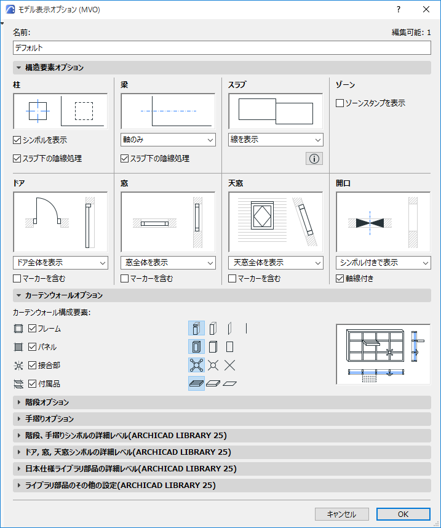Select the full detail junction icon
The image size is (441, 528).
tap(196, 366)
